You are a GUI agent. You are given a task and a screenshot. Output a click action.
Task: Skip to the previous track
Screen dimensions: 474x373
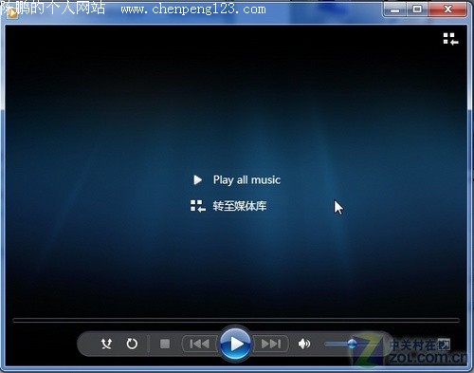(199, 344)
